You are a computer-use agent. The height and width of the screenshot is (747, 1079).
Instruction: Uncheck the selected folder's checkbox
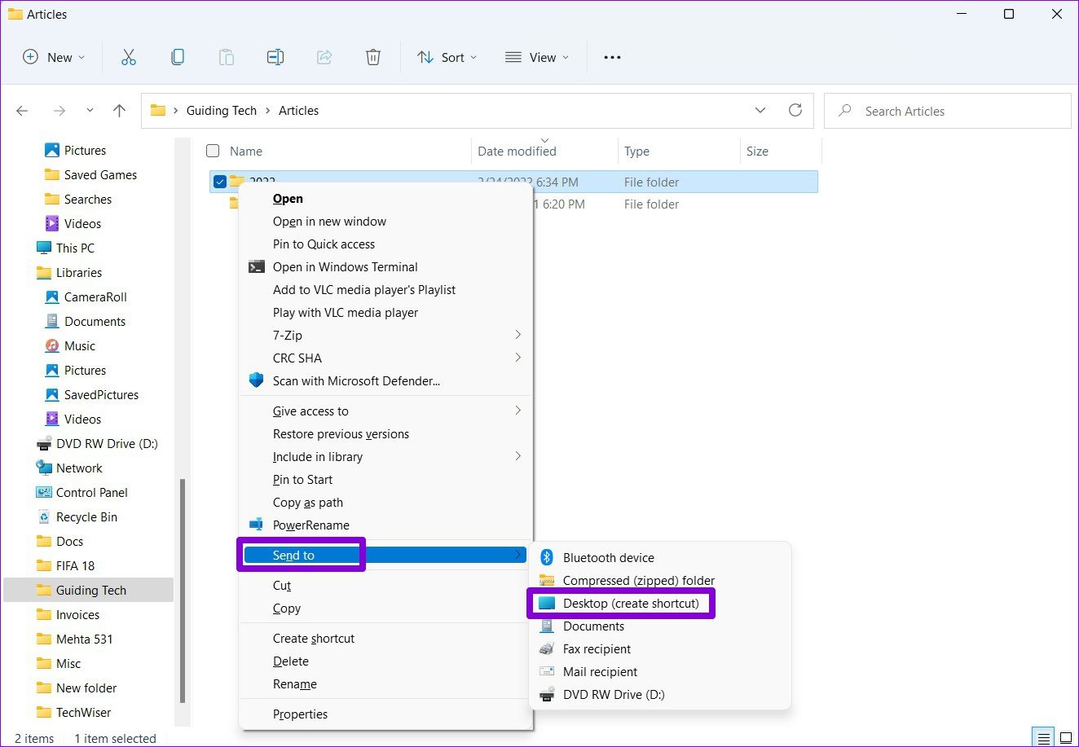[x=219, y=182]
